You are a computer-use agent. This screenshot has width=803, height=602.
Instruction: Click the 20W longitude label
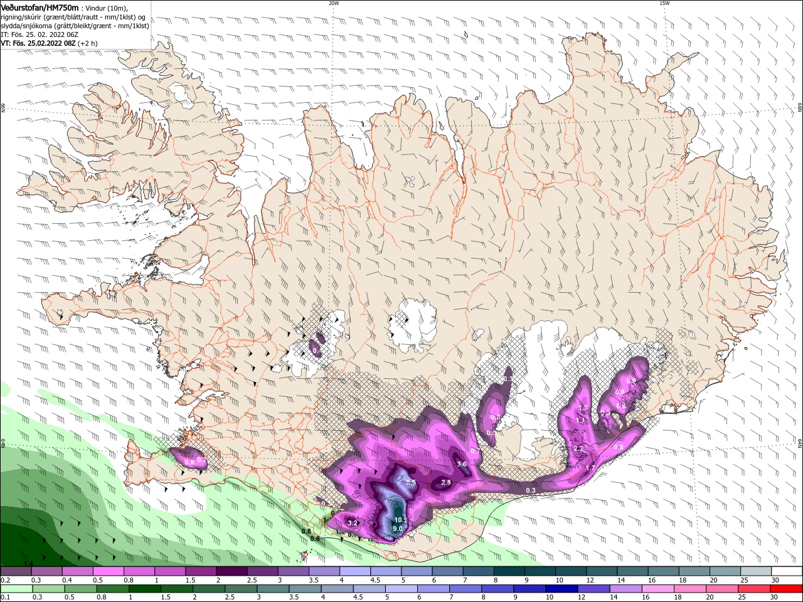[334, 3]
